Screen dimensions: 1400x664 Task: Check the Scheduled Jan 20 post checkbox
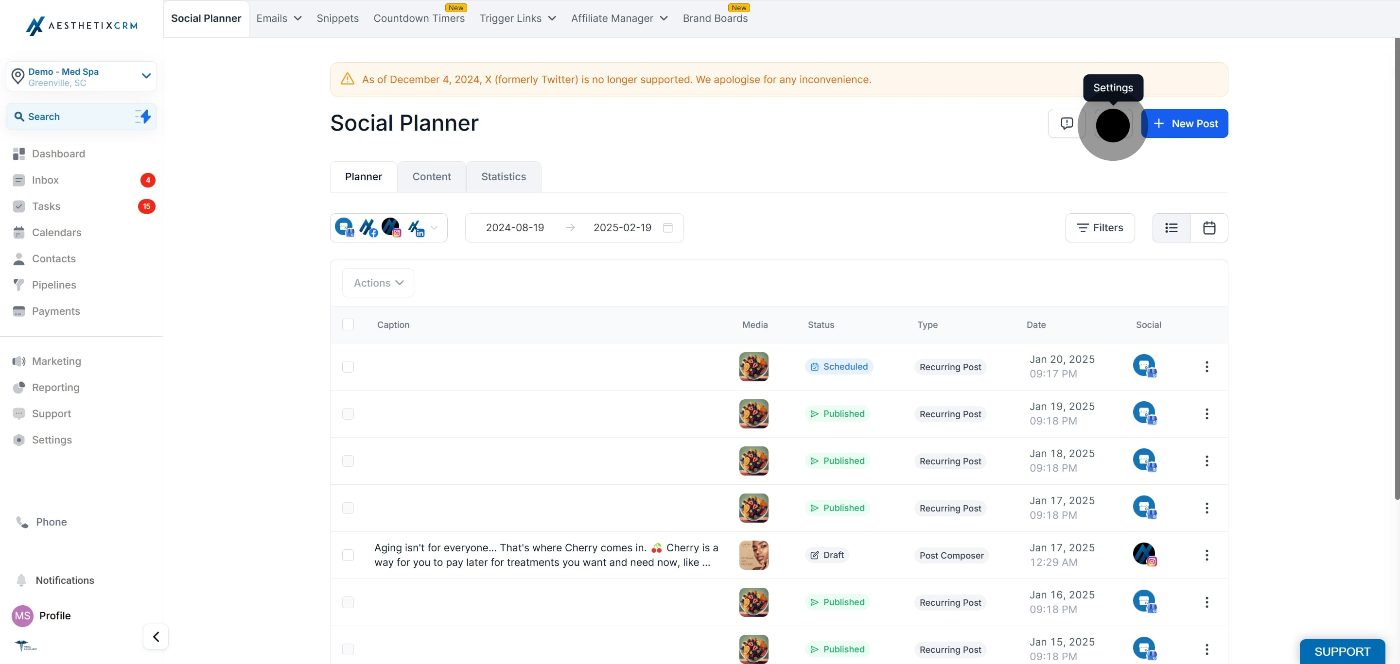point(348,366)
